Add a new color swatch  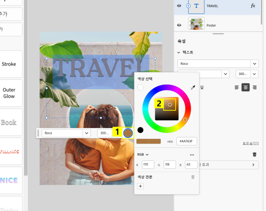pyautogui.click(x=140, y=186)
